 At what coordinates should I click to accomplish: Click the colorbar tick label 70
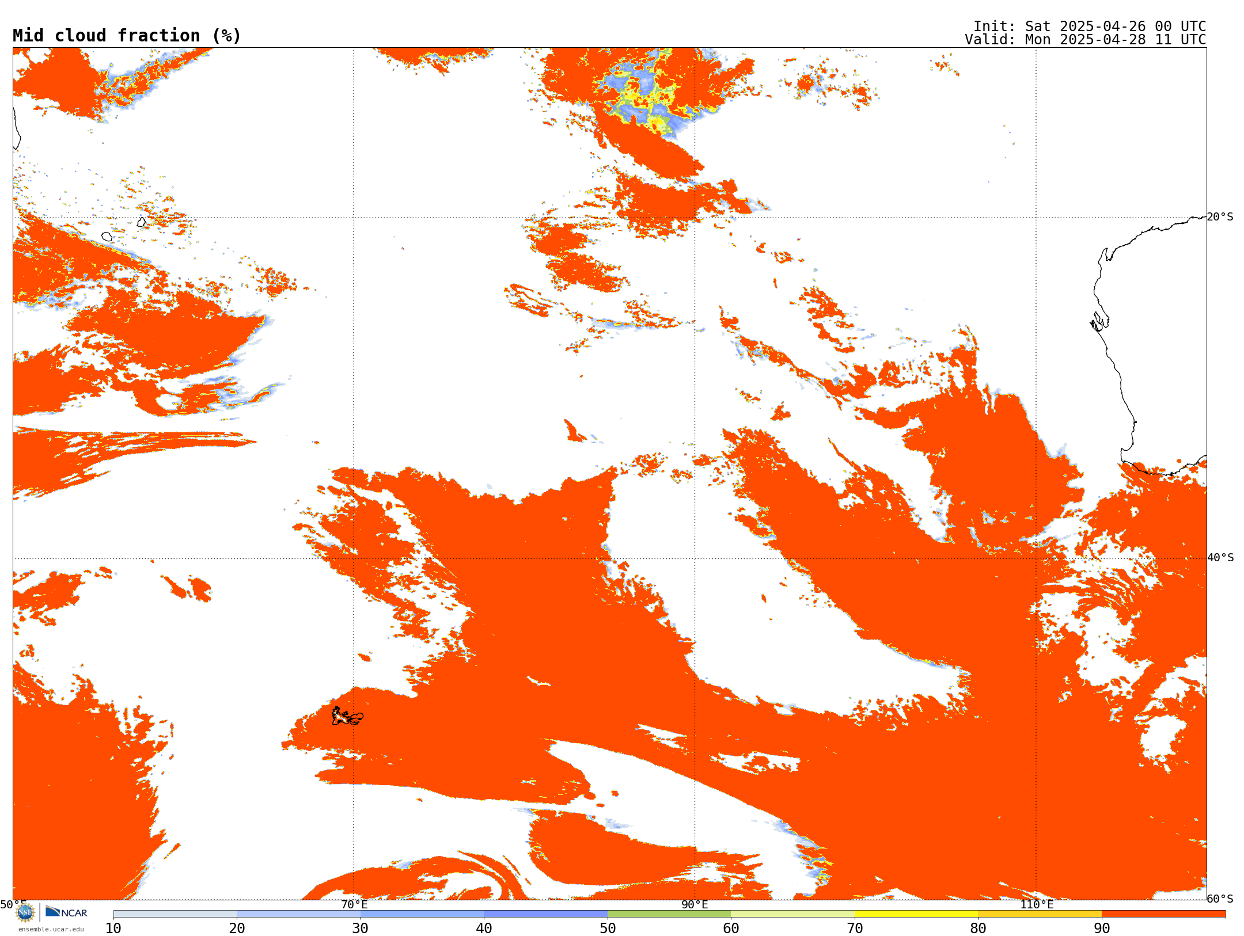(855, 929)
